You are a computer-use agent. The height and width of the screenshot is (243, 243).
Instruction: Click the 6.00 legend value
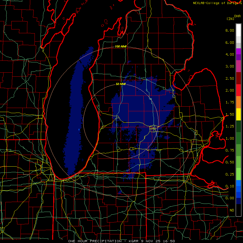230,42
